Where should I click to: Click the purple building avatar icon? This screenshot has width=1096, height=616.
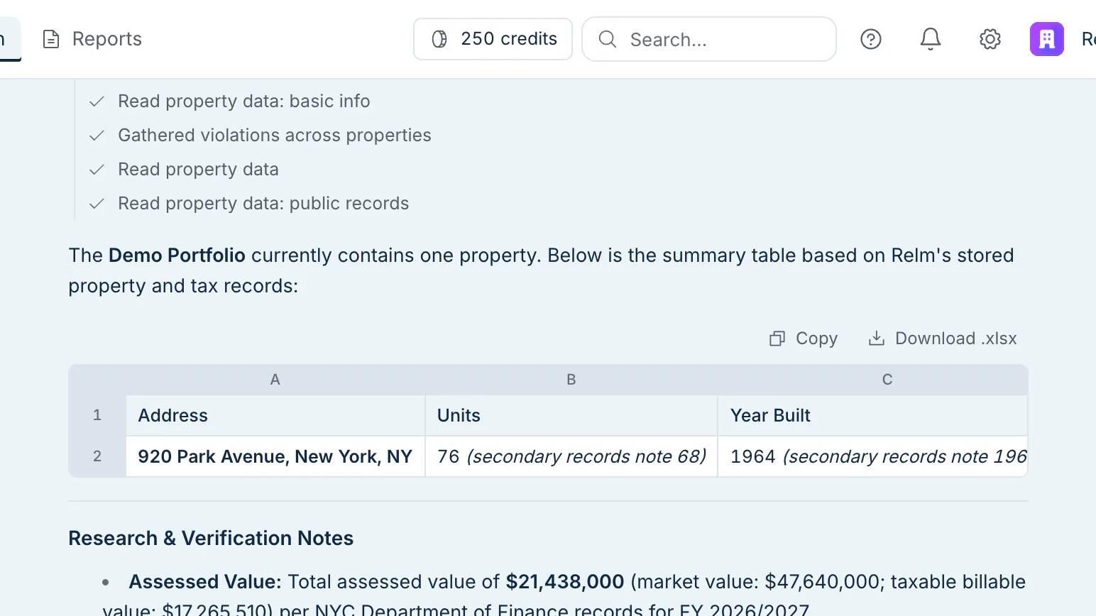pyautogui.click(x=1046, y=39)
